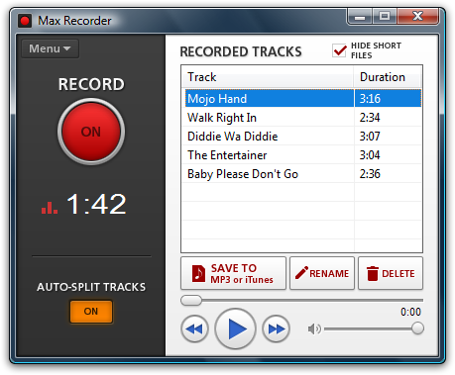Delete the selected track
Image resolution: width=455 pixels, height=375 pixels.
click(391, 273)
